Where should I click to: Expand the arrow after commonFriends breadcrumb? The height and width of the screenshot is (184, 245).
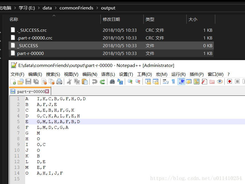click(97, 8)
